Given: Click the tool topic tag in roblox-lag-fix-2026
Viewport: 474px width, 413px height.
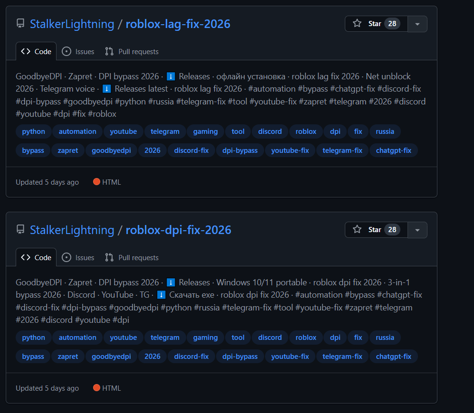Looking at the screenshot, I should [238, 131].
